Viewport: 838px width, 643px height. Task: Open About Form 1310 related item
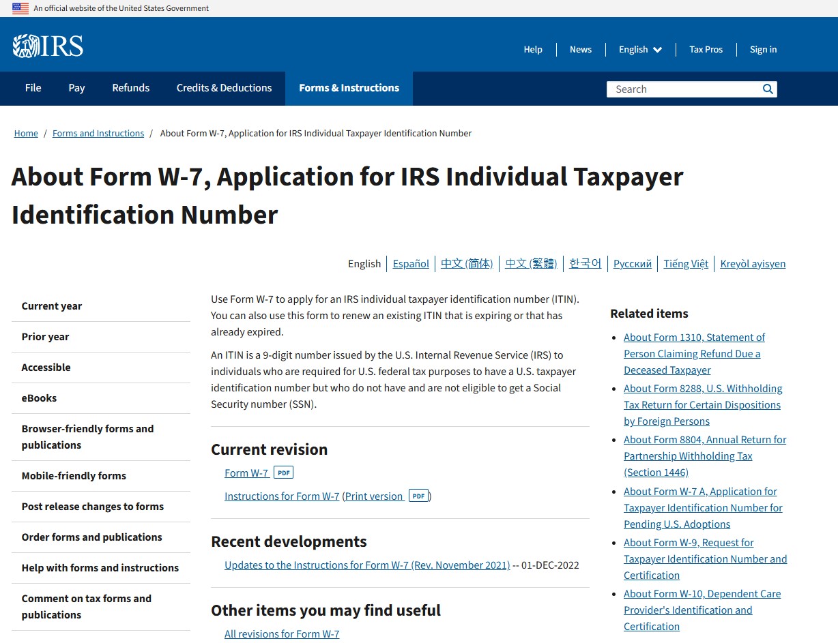coord(694,353)
